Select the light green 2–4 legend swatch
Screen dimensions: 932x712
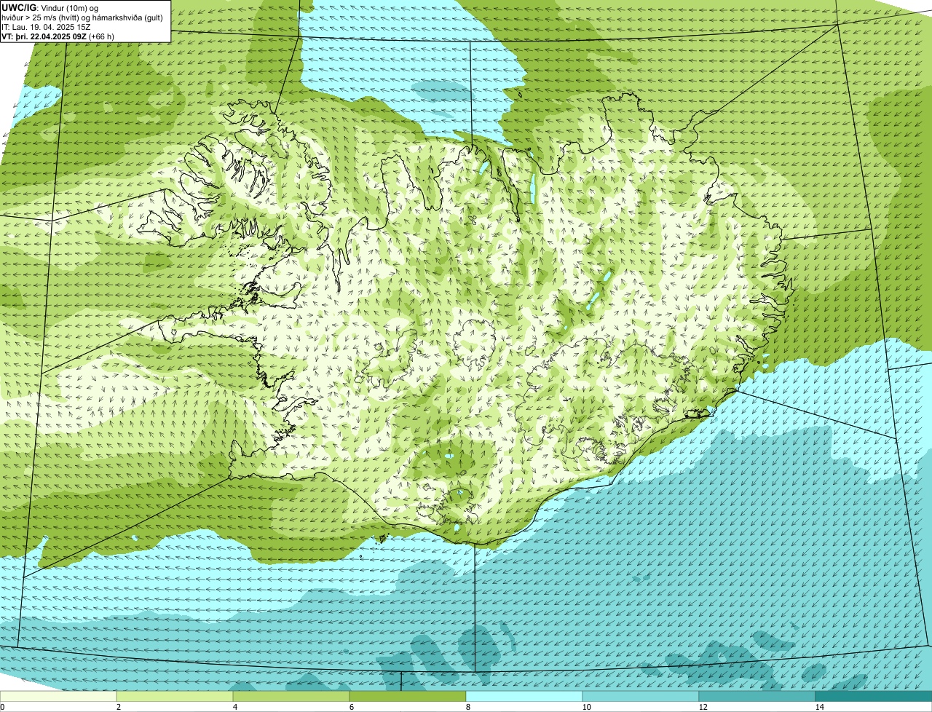(175, 696)
